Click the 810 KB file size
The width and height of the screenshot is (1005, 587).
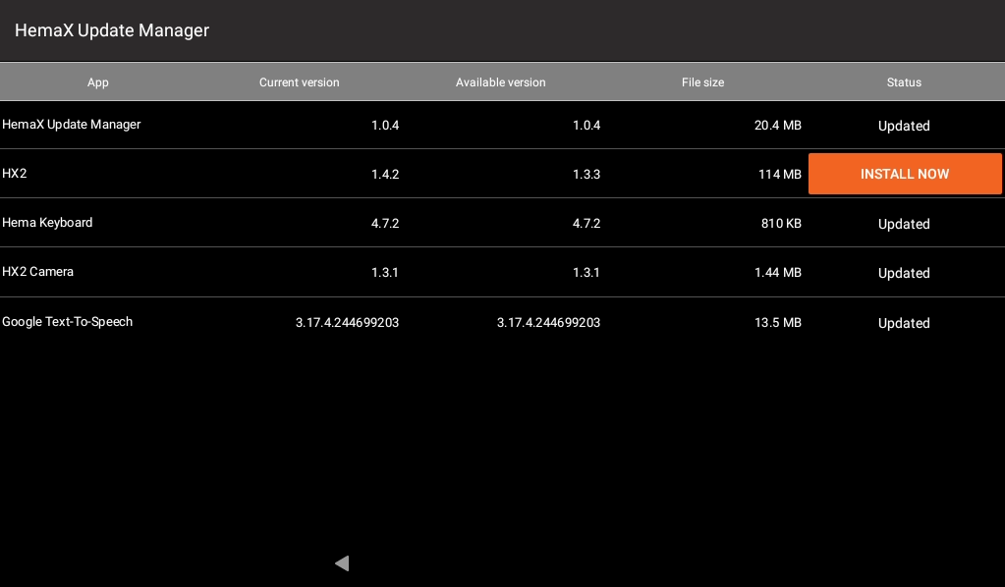click(781, 224)
